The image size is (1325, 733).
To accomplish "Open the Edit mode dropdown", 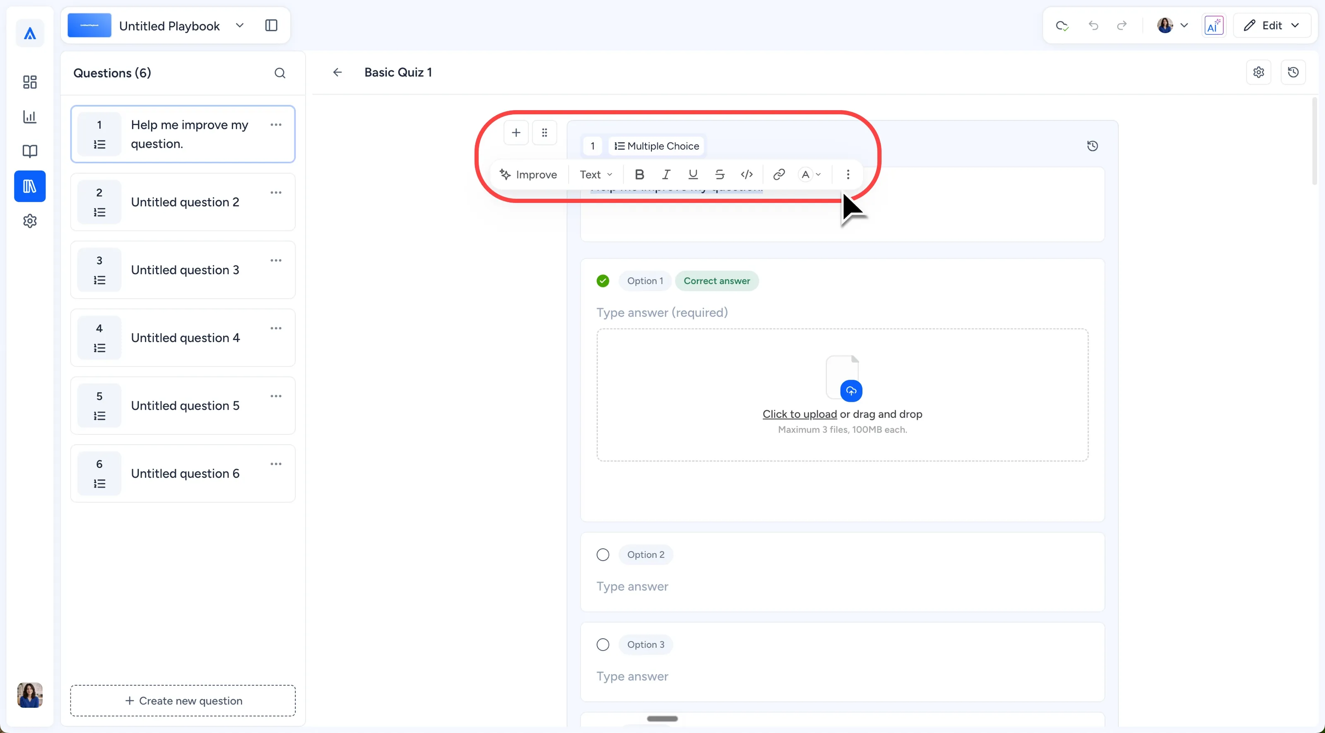I will [x=1272, y=26].
